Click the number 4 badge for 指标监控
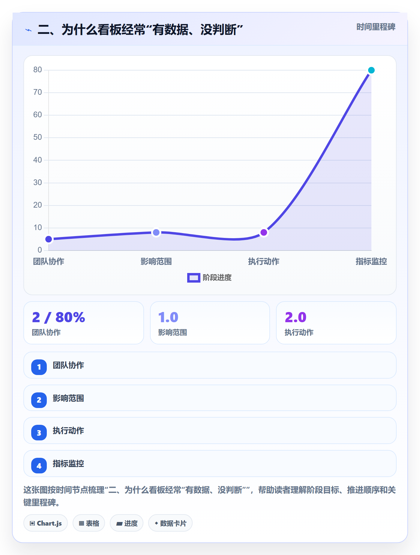This screenshot has width=420, height=555. (39, 466)
